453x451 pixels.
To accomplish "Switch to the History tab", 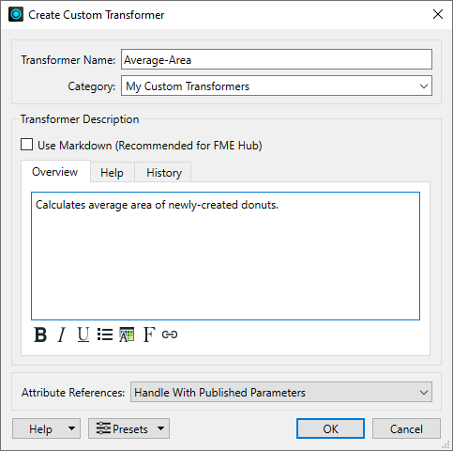I will [164, 173].
